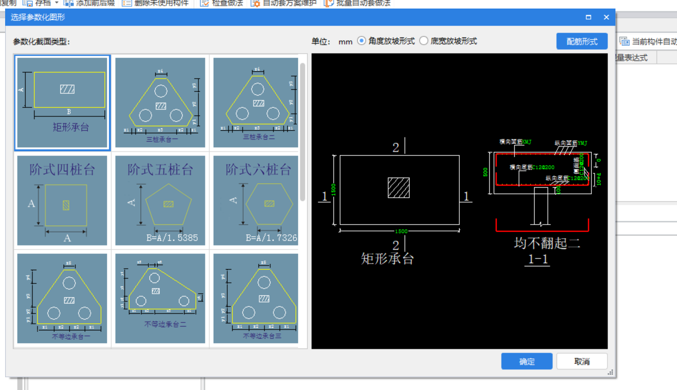Viewport: 677px width, 390px height.
Task: Maximize the 选择参数化图形 dialog
Action: tap(589, 17)
